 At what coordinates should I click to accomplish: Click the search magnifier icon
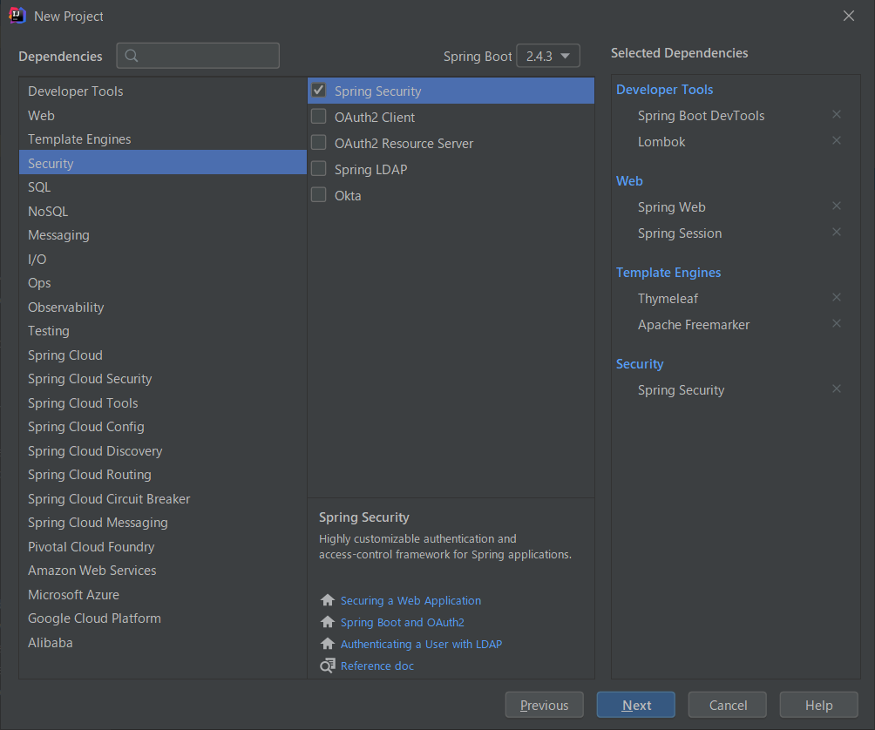point(132,56)
